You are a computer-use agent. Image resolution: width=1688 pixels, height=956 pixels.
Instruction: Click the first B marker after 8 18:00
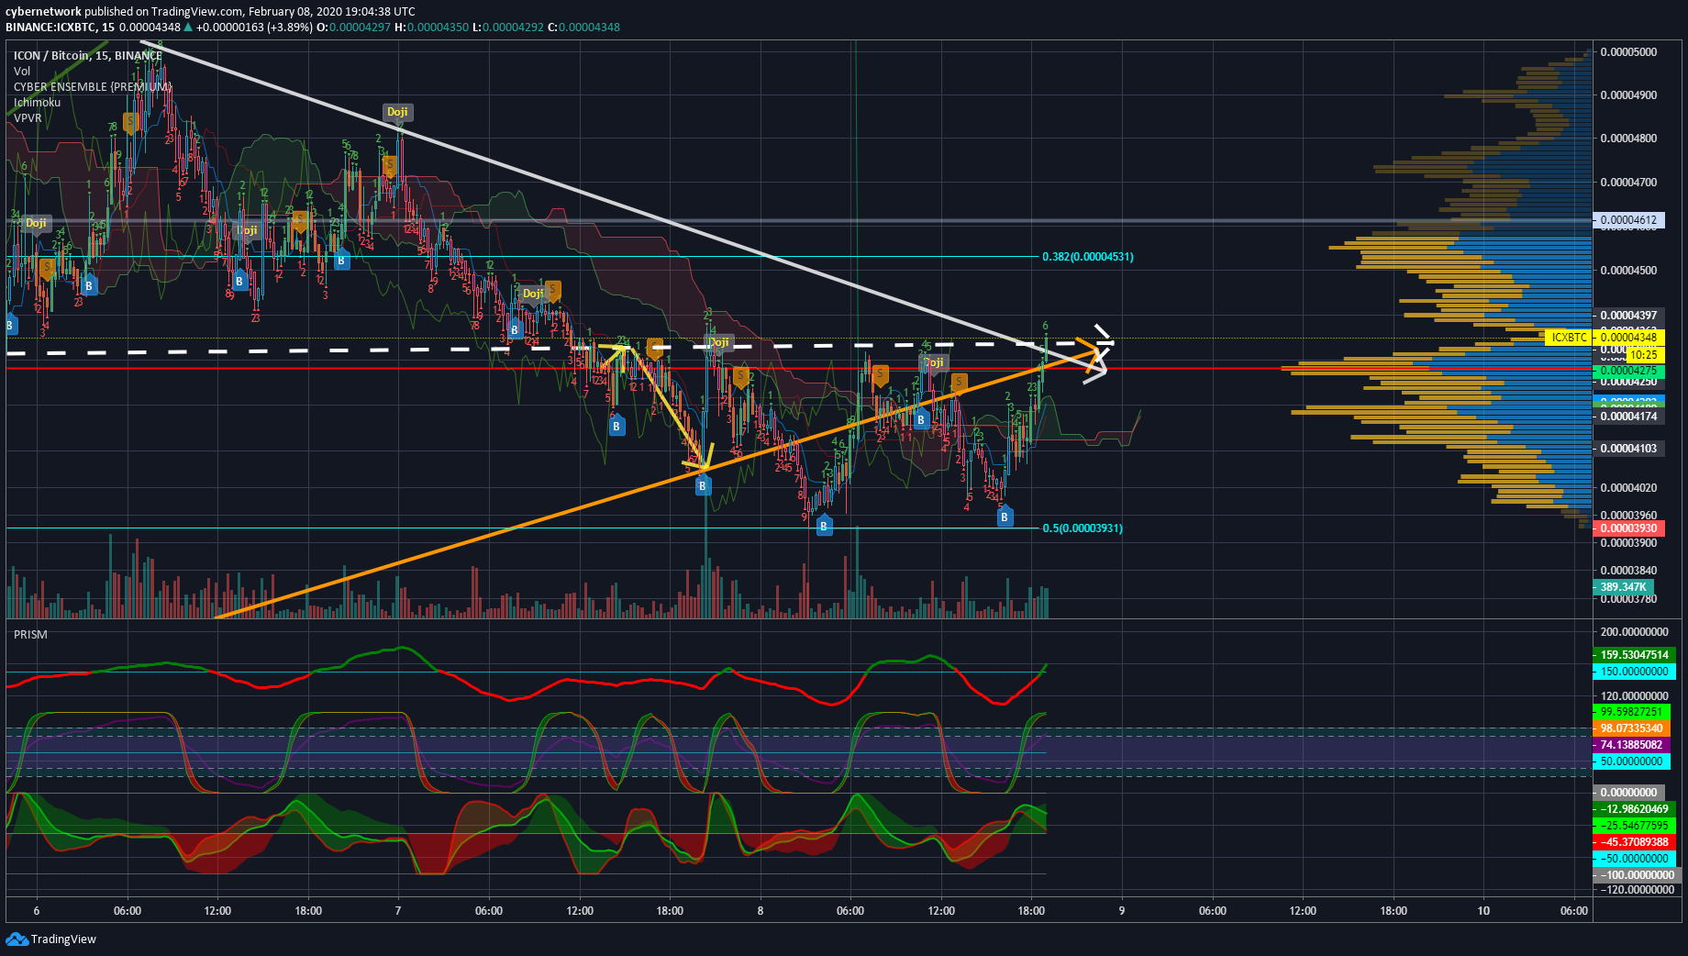point(1005,517)
